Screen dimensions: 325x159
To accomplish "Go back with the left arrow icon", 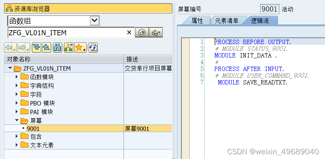I will click(x=10, y=48).
